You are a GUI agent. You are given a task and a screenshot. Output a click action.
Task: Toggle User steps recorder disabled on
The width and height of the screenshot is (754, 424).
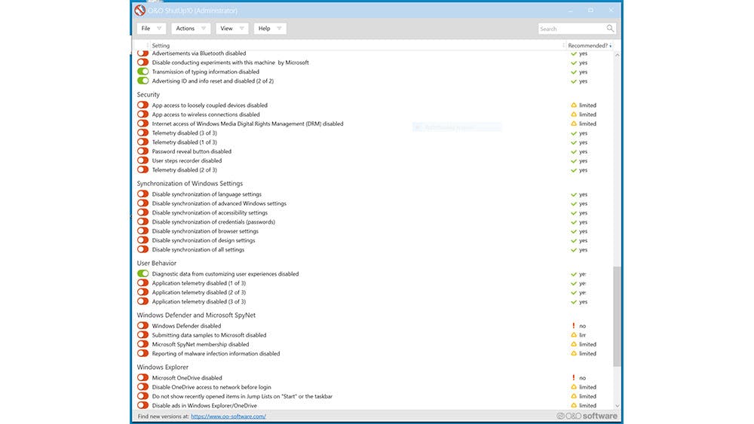[143, 160]
